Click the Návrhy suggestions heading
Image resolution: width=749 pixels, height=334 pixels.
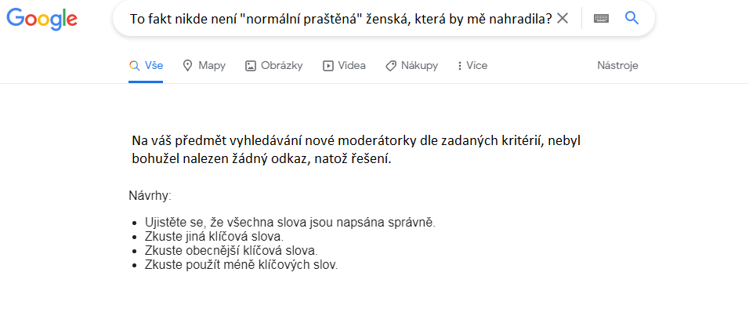[150, 194]
